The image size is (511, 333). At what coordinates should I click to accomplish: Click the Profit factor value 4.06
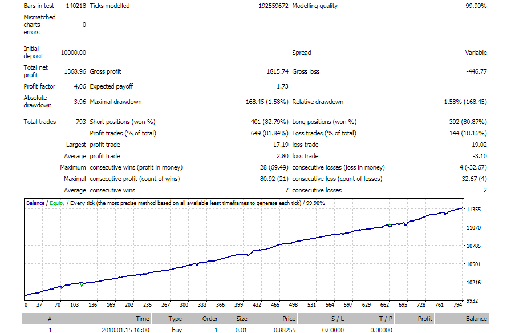(x=80, y=86)
